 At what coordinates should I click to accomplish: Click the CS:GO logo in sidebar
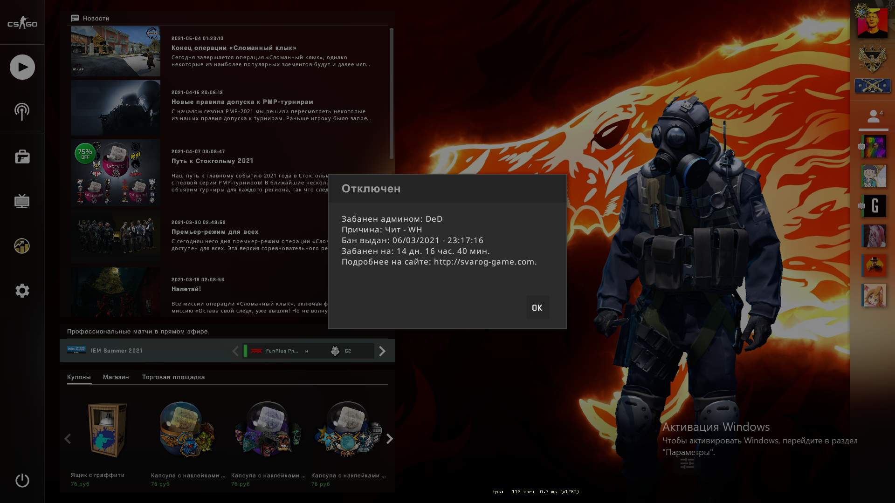pos(22,23)
